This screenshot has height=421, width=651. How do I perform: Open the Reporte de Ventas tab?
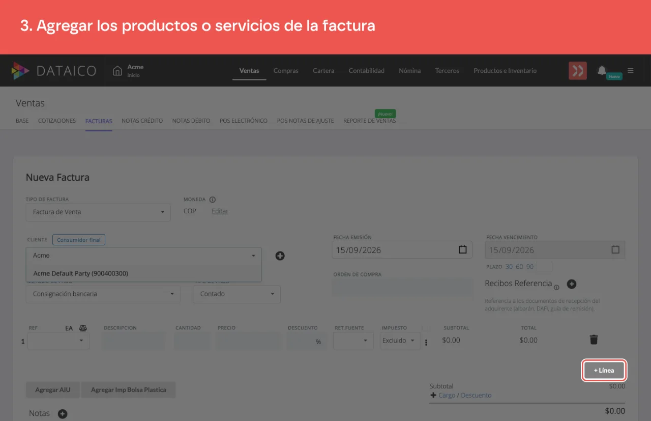click(370, 121)
